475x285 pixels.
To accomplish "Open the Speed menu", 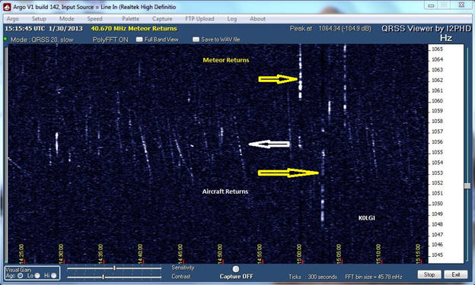I will pos(94,19).
